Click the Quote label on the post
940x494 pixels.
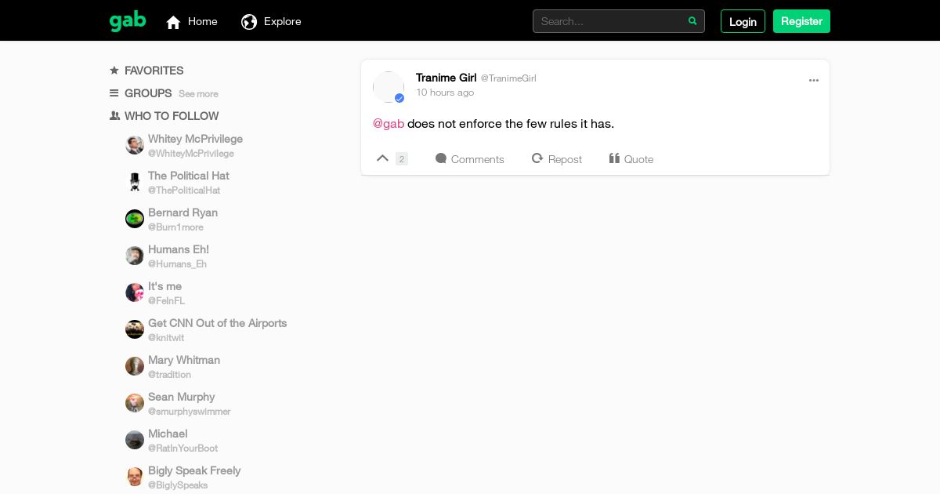coord(638,159)
